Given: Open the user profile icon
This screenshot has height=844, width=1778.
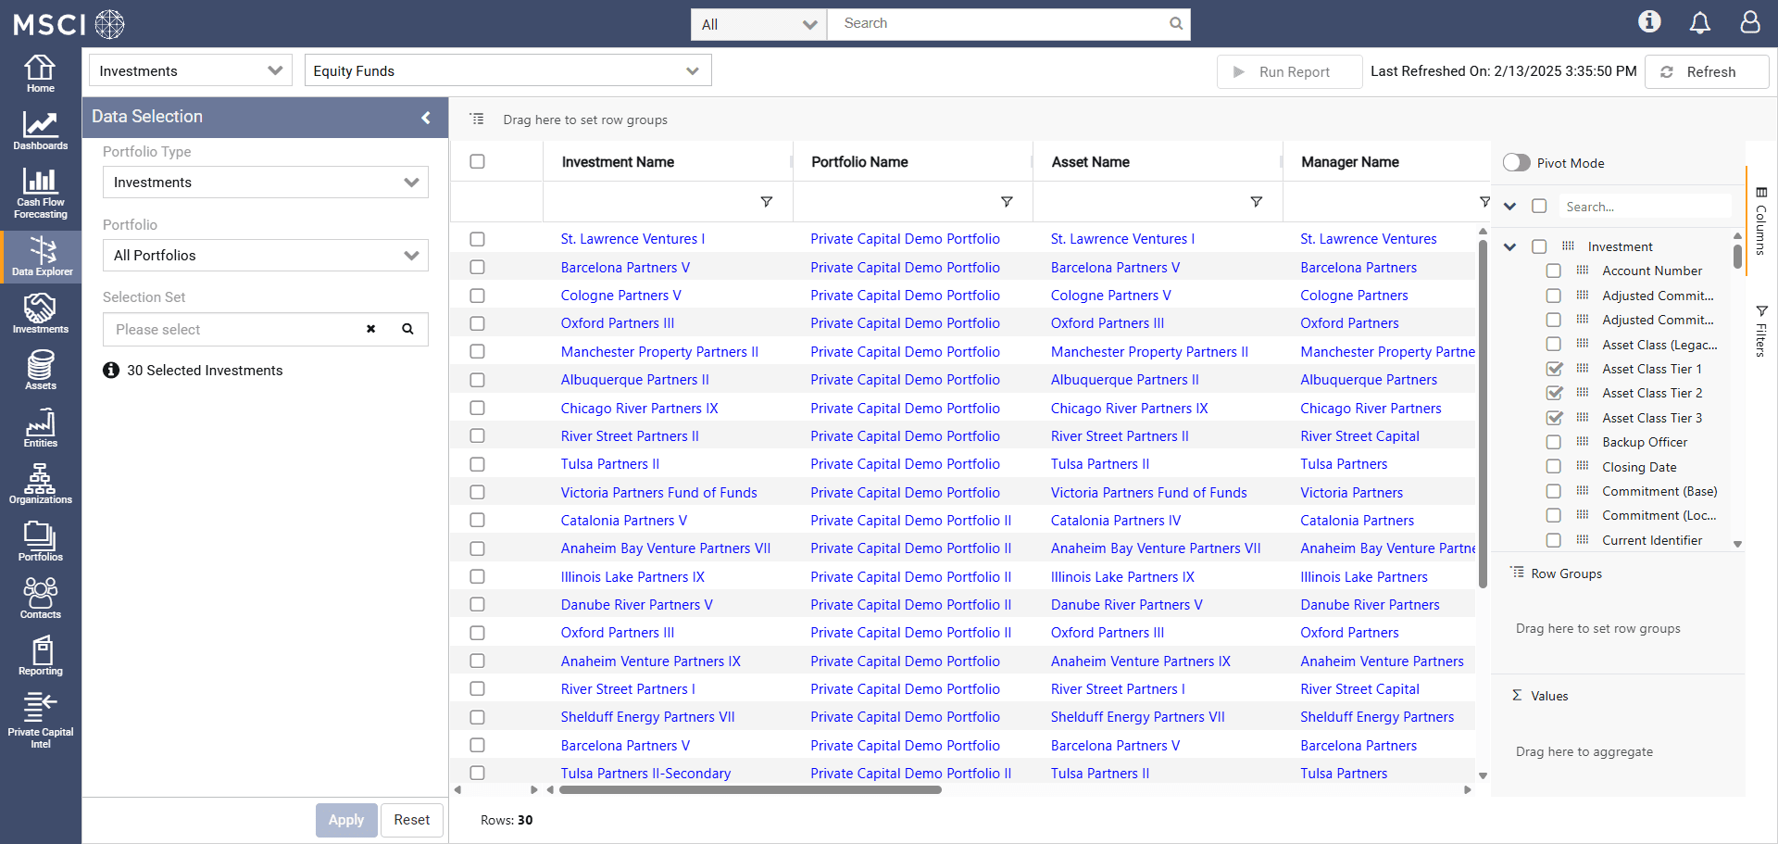Looking at the screenshot, I should (1749, 22).
